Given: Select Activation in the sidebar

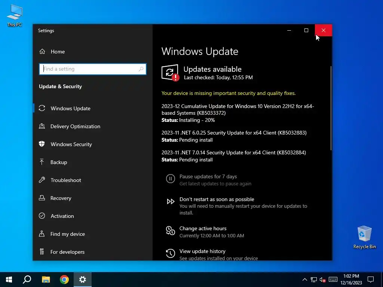Looking at the screenshot, I should pyautogui.click(x=93, y=216).
